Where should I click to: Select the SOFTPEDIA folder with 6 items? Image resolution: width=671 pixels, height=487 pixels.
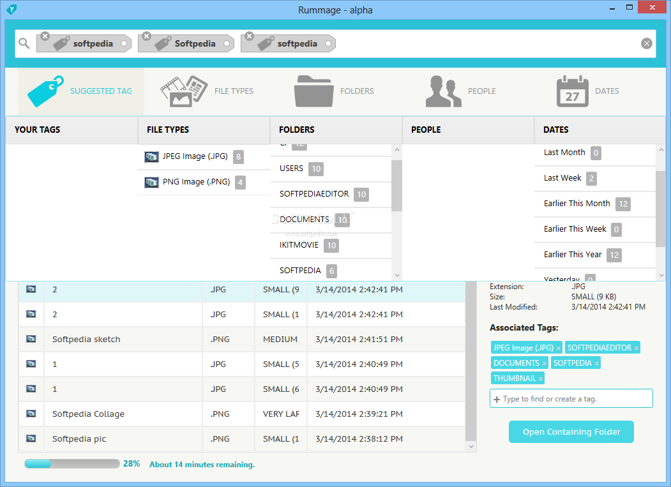pyautogui.click(x=330, y=271)
